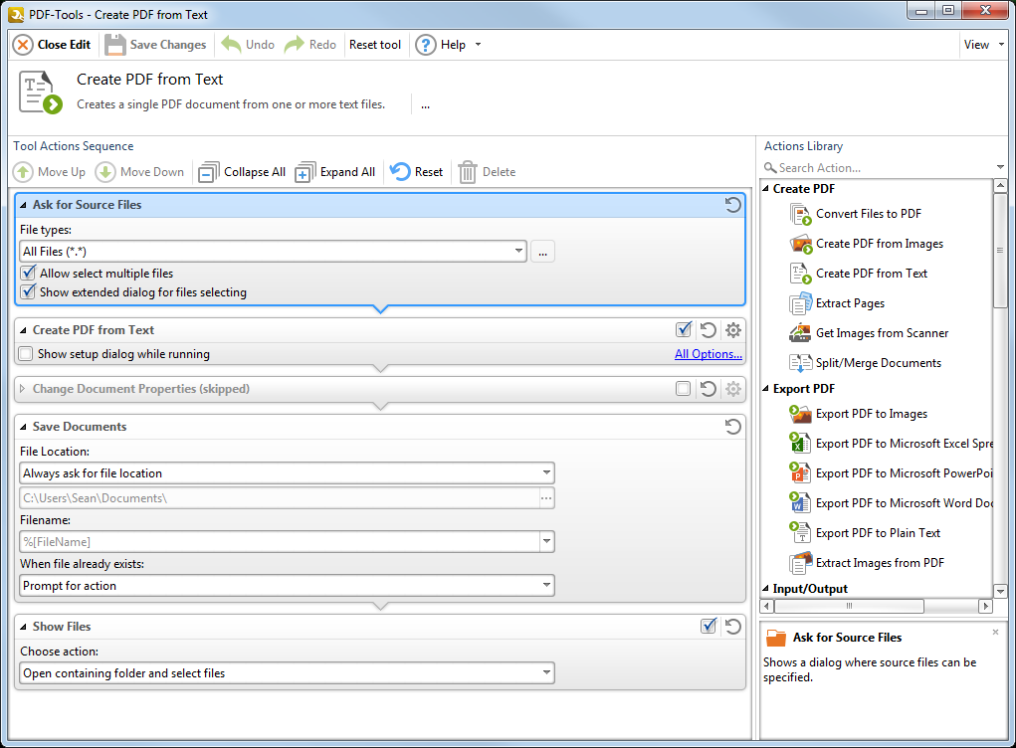The image size is (1016, 748).
Task: Click the Close Edit icon
Action: pyautogui.click(x=23, y=45)
